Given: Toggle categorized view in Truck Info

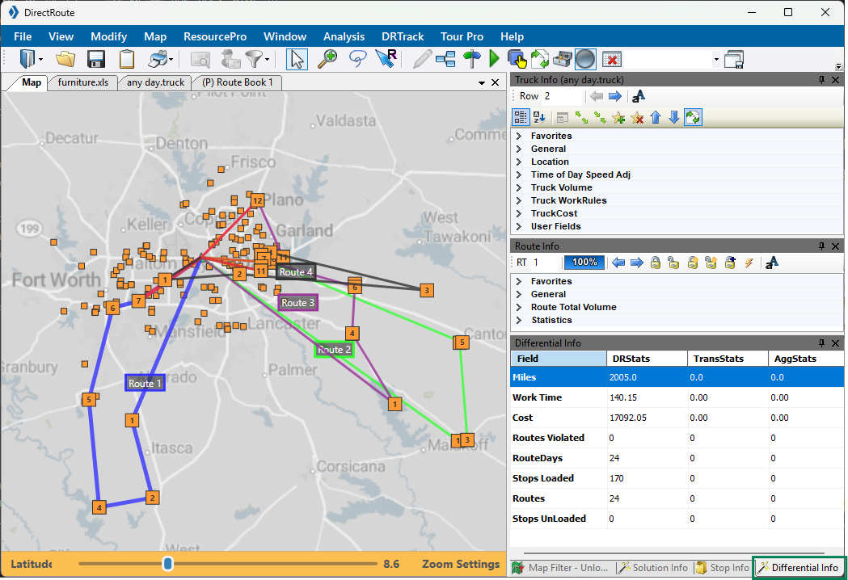Looking at the screenshot, I should [521, 117].
